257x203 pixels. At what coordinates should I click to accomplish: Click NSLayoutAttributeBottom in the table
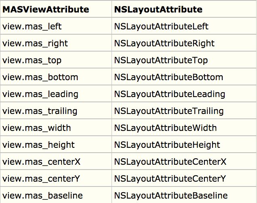pyautogui.click(x=169, y=77)
